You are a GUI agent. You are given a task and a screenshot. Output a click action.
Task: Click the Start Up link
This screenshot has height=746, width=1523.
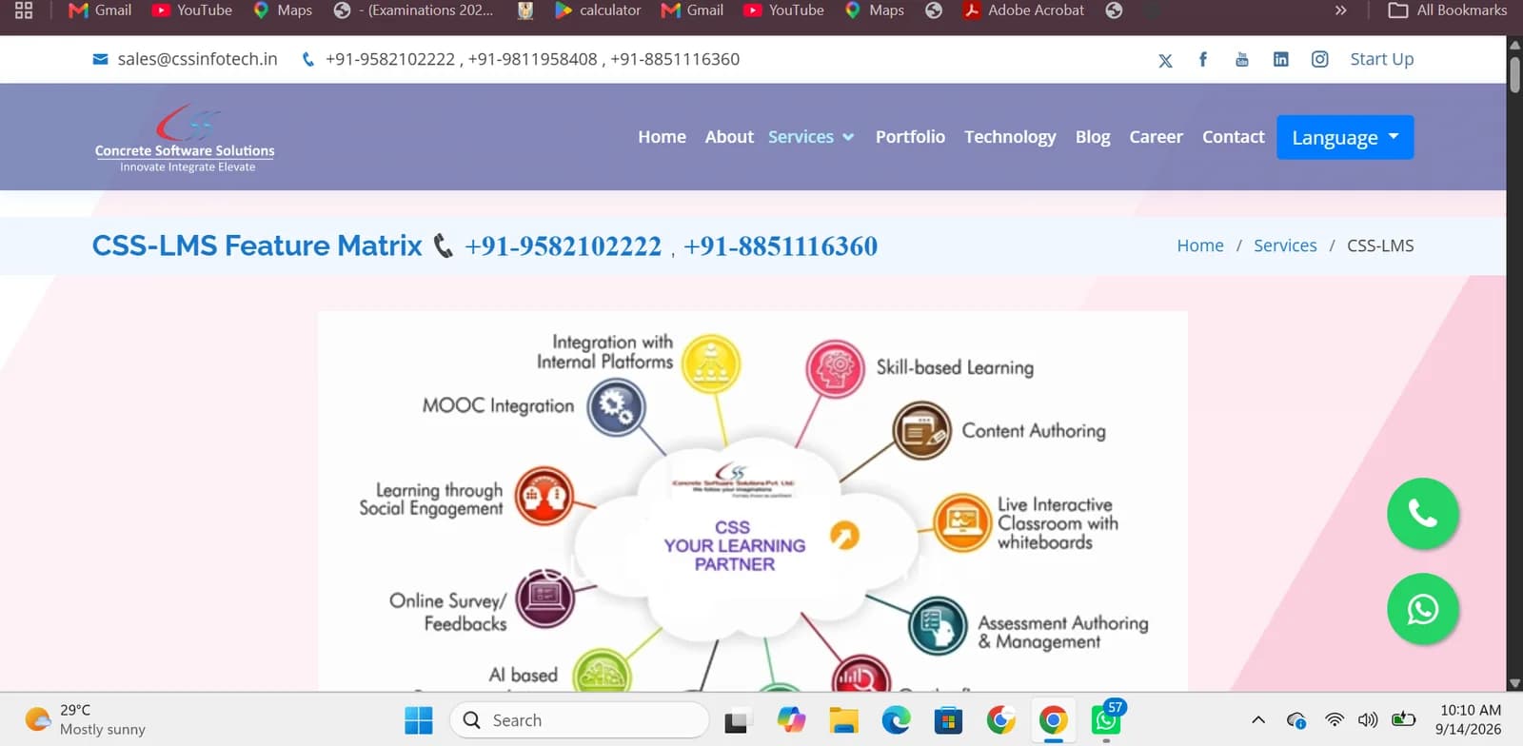[1381, 59]
